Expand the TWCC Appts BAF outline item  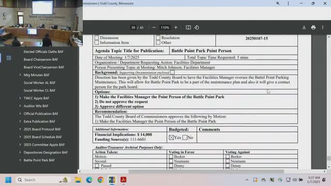click(x=20, y=98)
